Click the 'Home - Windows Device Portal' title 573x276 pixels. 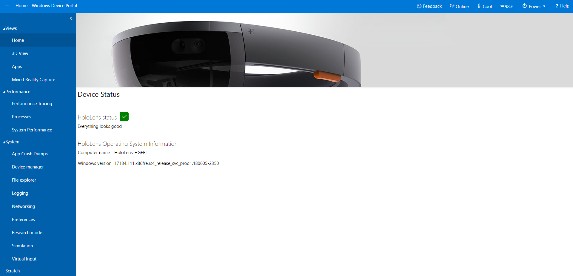click(x=46, y=6)
